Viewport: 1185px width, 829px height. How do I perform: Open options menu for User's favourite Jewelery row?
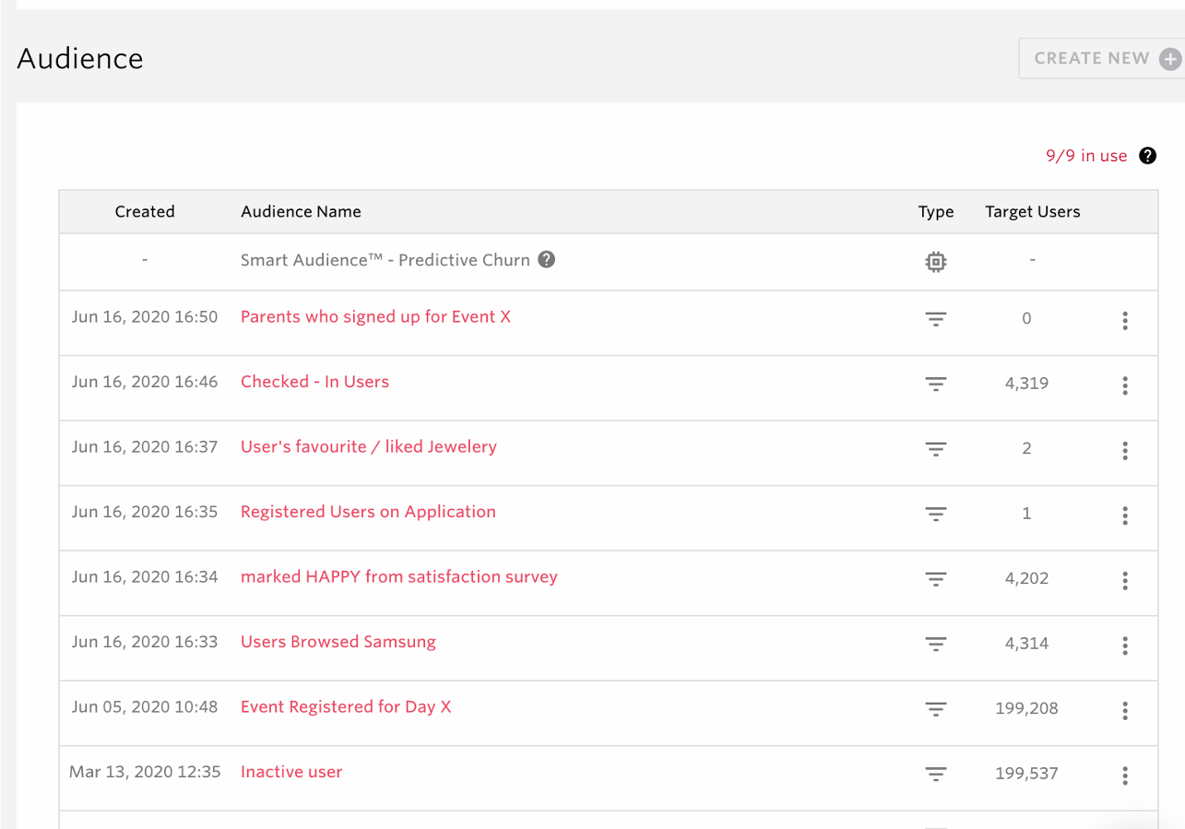[x=1125, y=451]
